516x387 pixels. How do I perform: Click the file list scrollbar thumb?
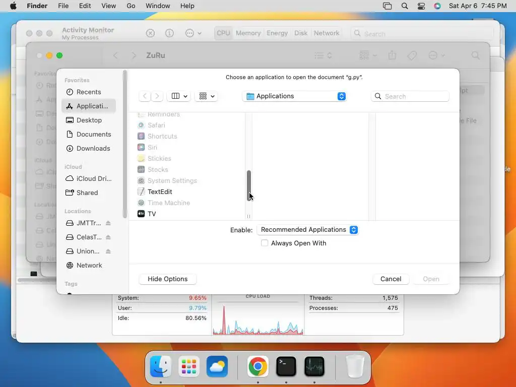[x=249, y=185]
